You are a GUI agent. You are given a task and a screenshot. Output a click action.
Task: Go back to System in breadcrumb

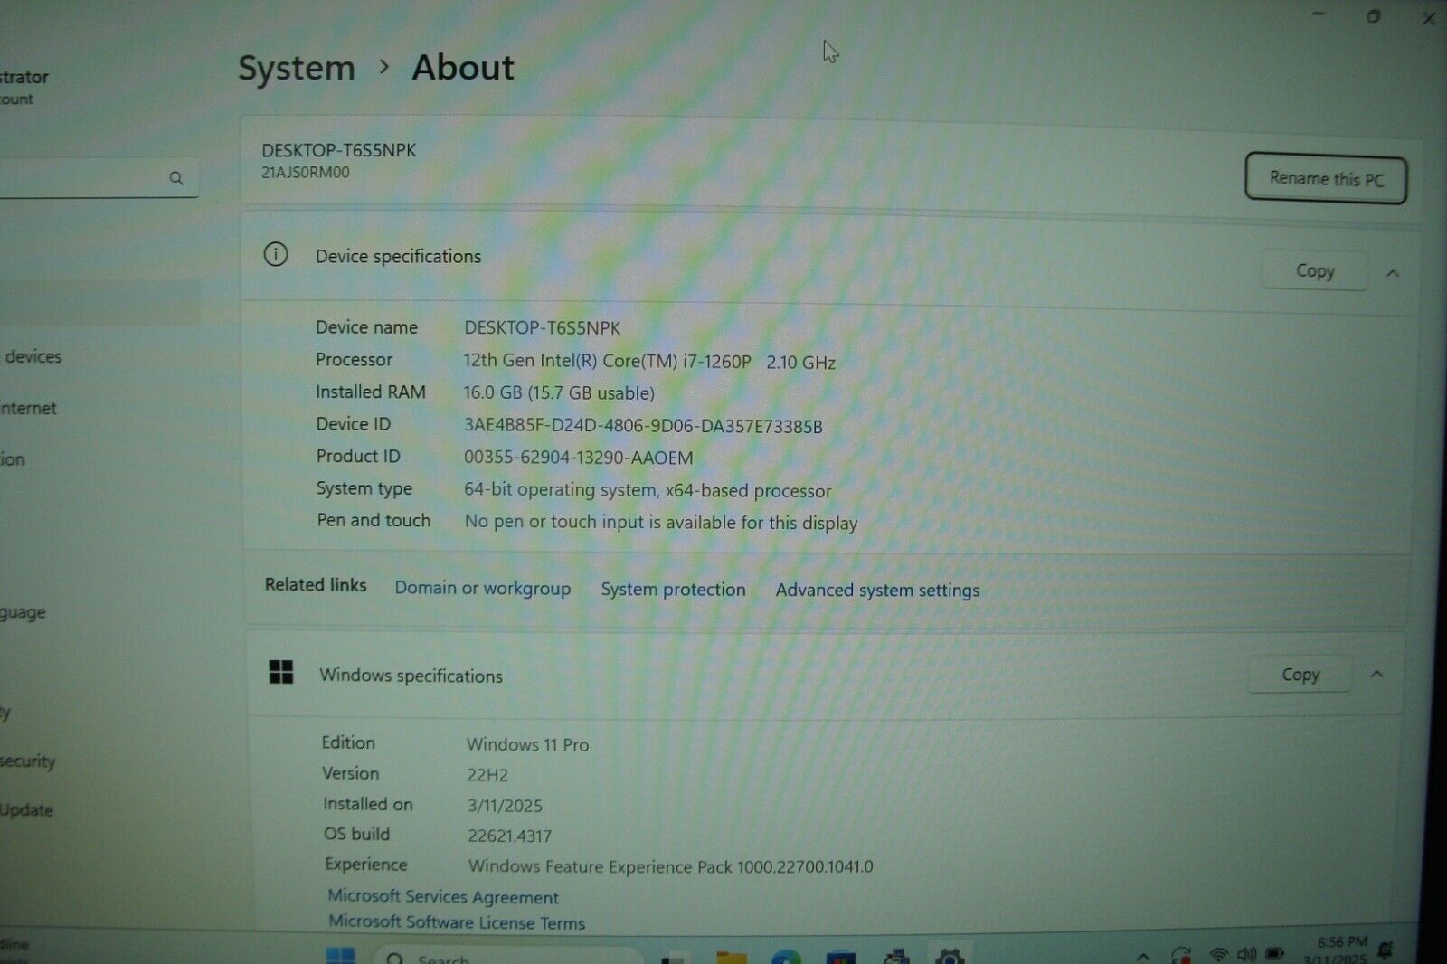(297, 68)
